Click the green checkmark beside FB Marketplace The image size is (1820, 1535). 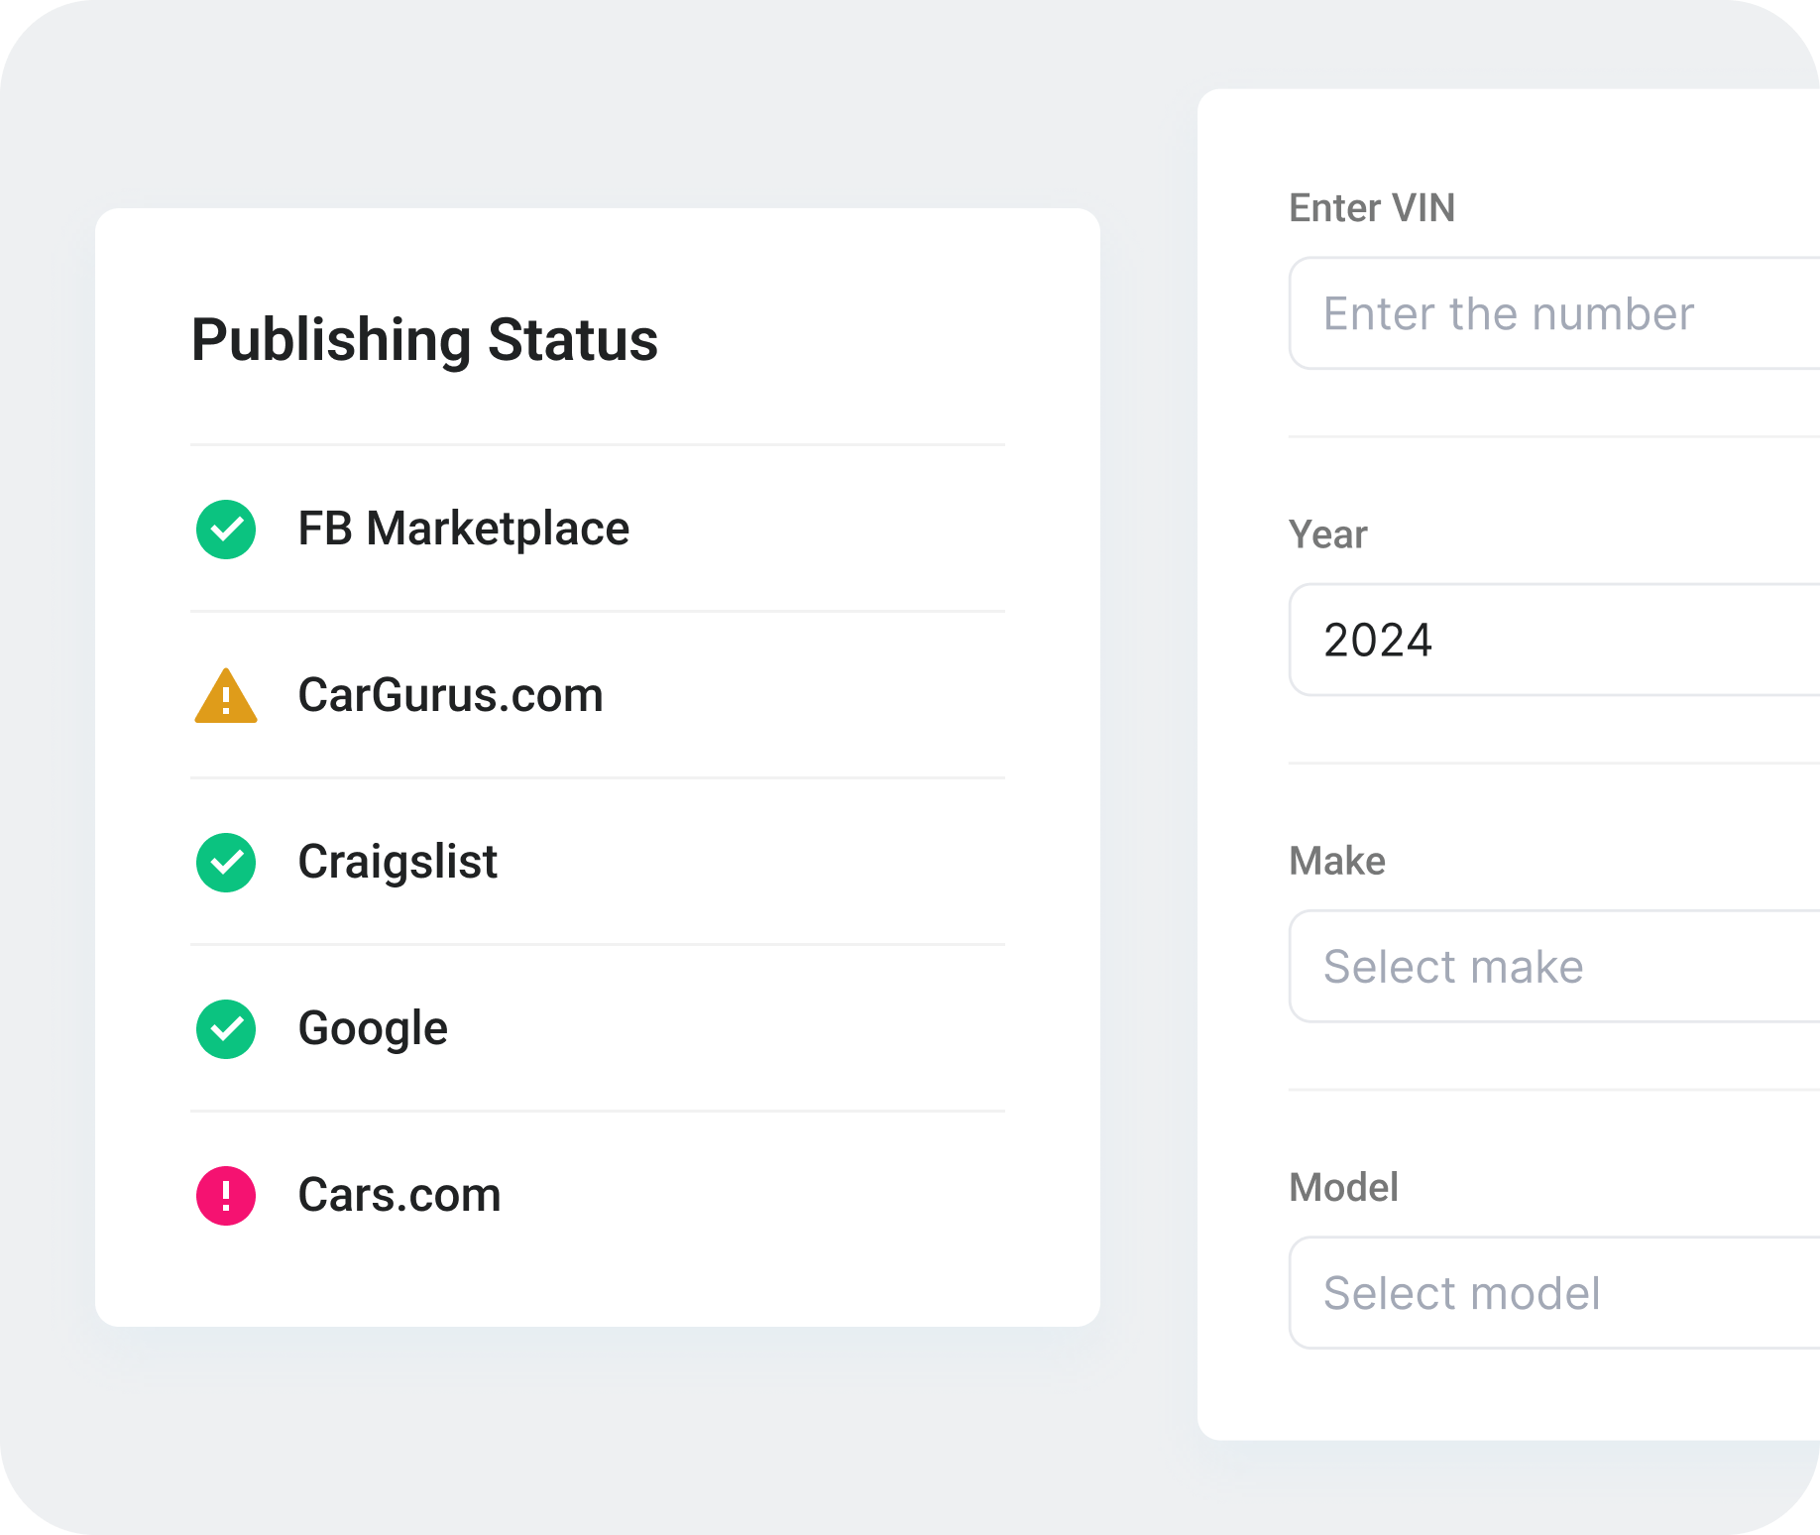tap(226, 530)
